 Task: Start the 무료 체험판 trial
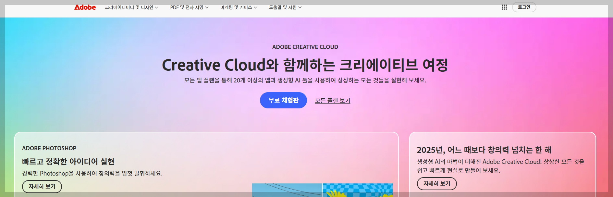coord(283,100)
